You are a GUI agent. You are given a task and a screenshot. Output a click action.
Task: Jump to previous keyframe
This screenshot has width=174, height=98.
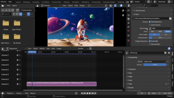[85, 93]
